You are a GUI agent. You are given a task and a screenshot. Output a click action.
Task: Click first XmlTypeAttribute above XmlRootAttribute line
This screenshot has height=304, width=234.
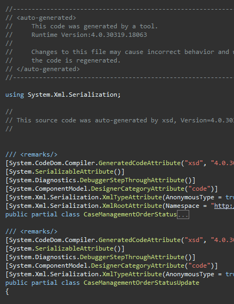[x=132, y=197]
